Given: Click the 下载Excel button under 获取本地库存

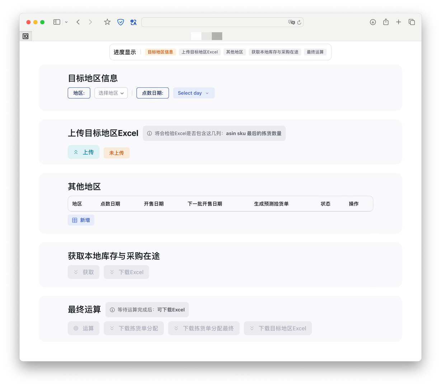Looking at the screenshot, I should pyautogui.click(x=126, y=272).
